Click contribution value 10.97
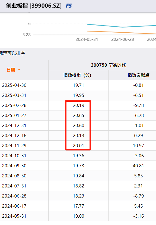This screenshot has width=156, height=225. coord(138,146)
